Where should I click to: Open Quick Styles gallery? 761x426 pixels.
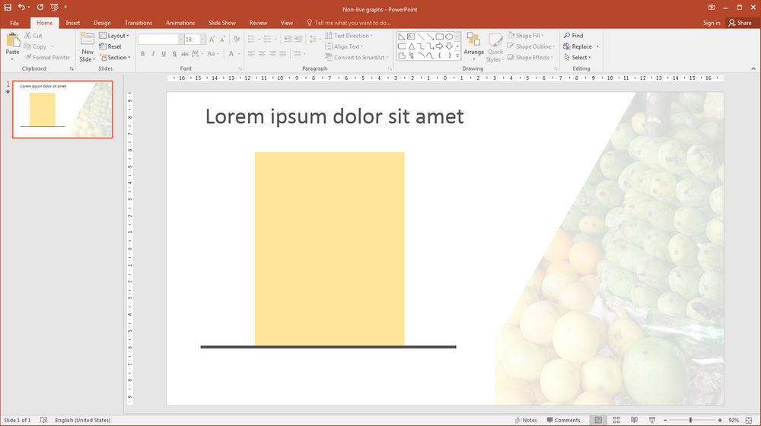(x=495, y=47)
